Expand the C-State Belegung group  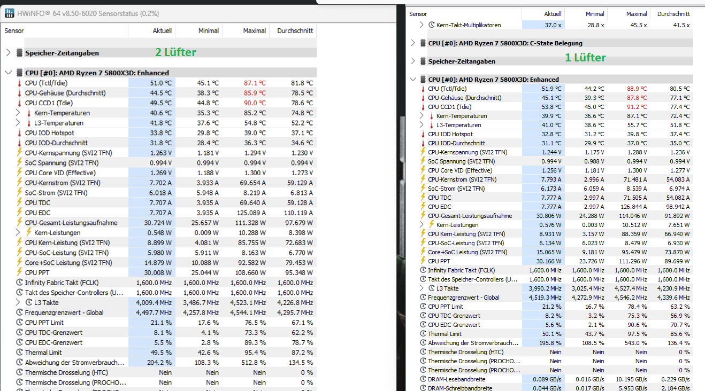click(412, 43)
